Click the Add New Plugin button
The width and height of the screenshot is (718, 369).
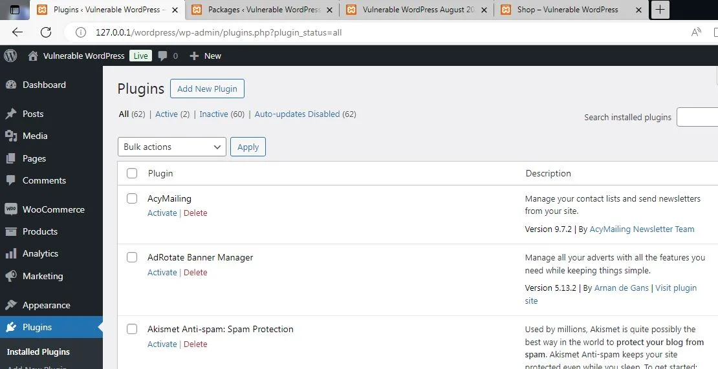207,89
